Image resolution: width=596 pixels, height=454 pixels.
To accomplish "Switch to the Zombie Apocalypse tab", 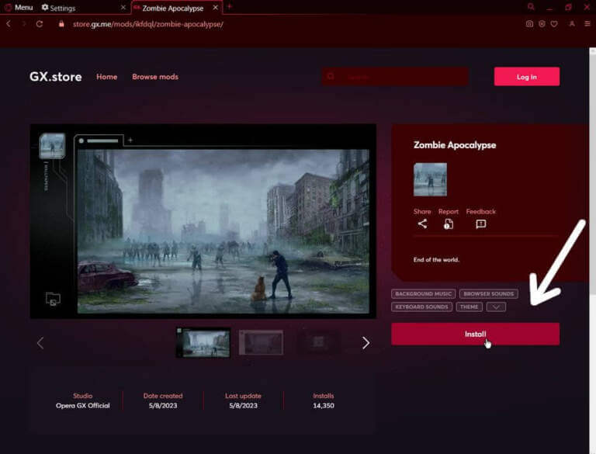I will (x=172, y=8).
